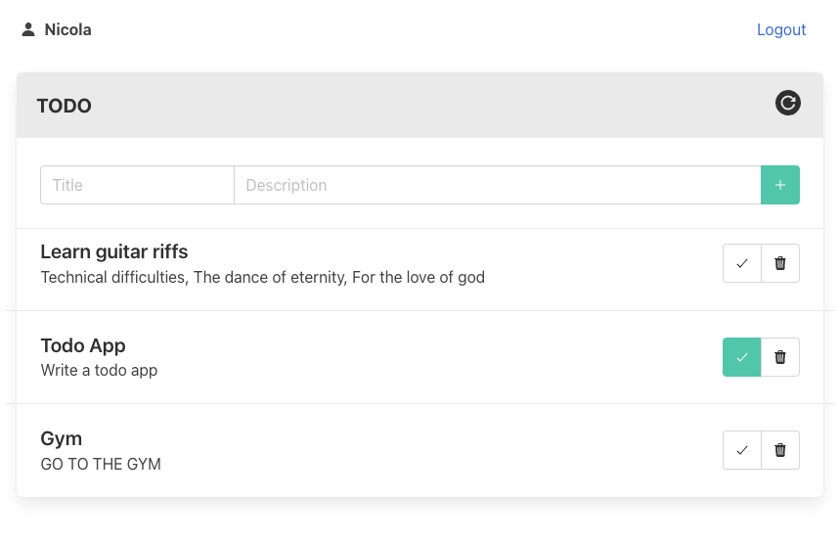Log out using the Logout link
The width and height of the screenshot is (839, 543).
pyautogui.click(x=780, y=29)
